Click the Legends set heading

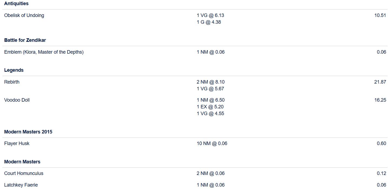tap(14, 70)
